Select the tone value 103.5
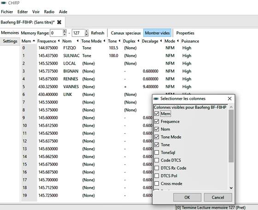This screenshot has width=258, height=210. pyautogui.click(x=113, y=48)
